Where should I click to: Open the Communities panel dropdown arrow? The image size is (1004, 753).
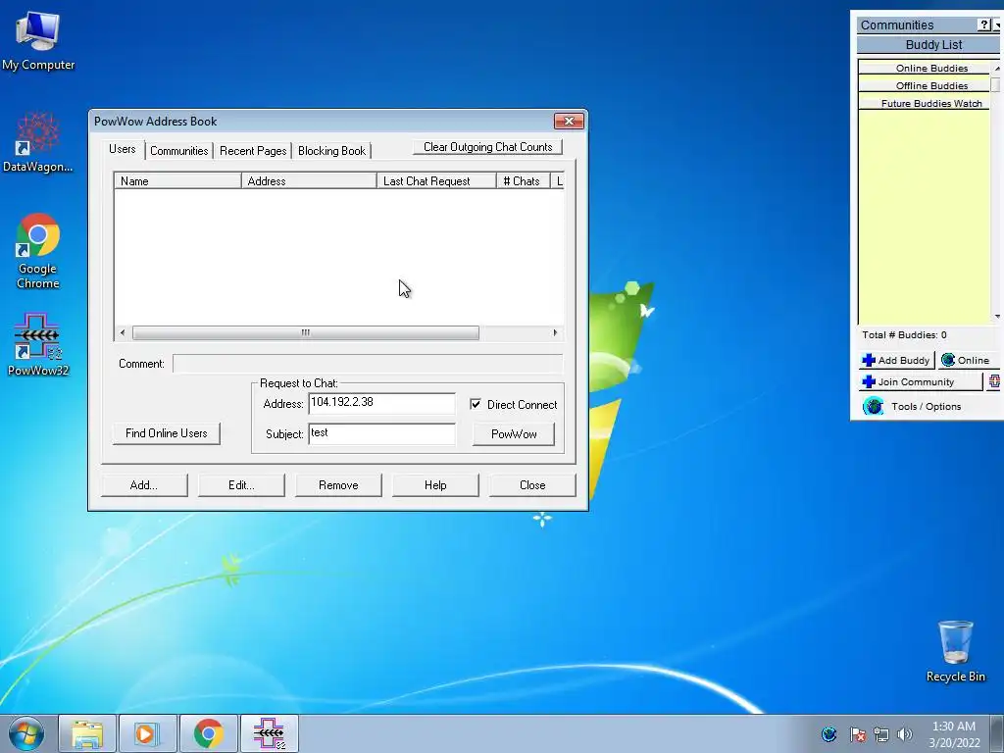pos(997,25)
